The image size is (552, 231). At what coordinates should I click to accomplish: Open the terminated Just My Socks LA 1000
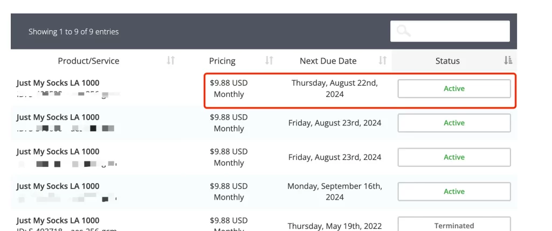(58, 220)
